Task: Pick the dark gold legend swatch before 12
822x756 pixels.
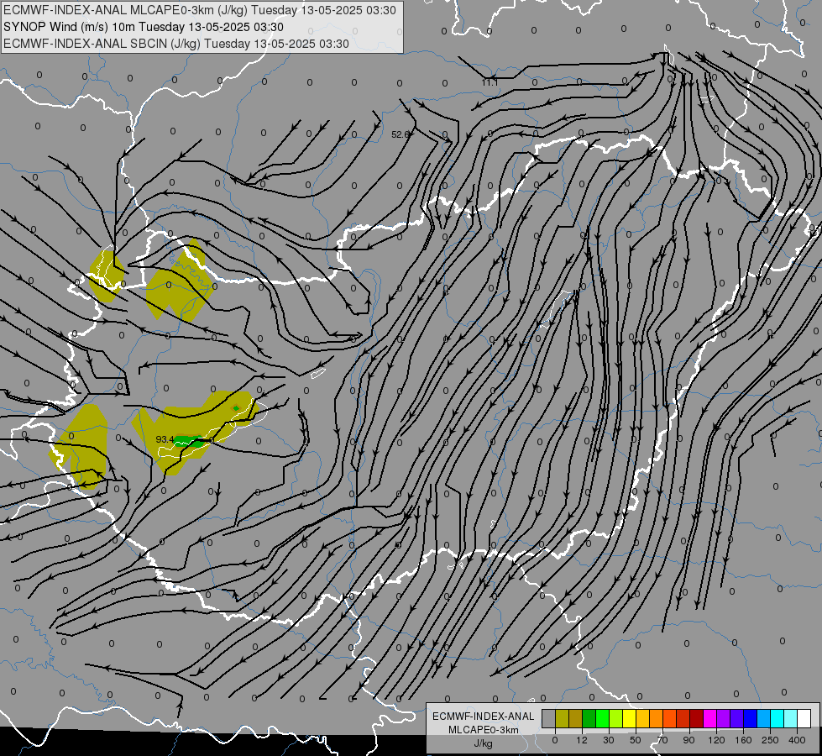Action: pos(576,718)
